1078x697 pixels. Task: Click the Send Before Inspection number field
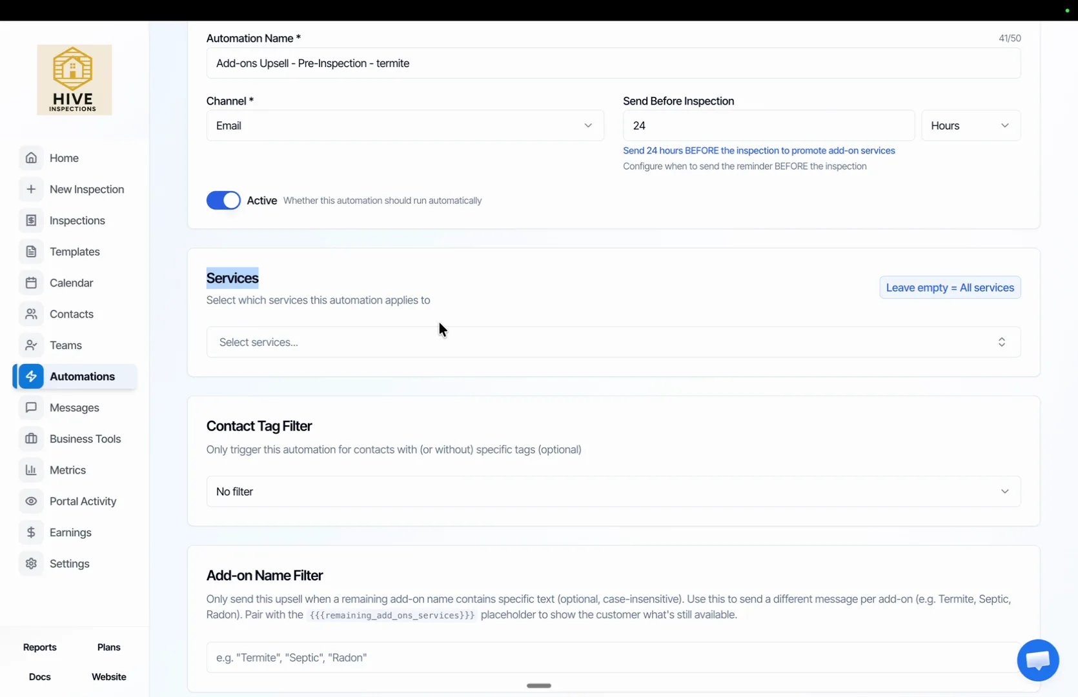coord(769,125)
